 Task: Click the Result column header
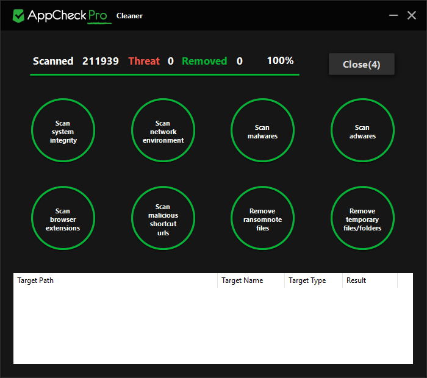(x=369, y=280)
